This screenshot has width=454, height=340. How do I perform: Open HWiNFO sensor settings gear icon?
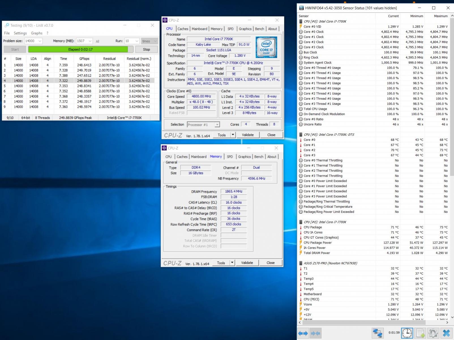point(433,333)
